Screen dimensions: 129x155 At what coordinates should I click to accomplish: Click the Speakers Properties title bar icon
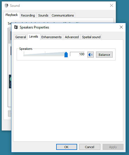[x=16, y=27]
